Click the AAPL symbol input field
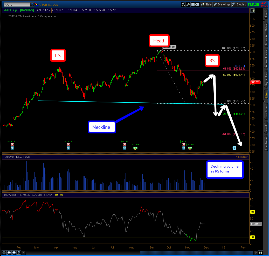 point(17,5)
